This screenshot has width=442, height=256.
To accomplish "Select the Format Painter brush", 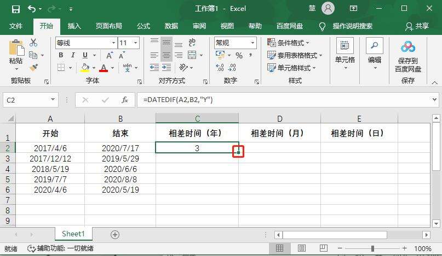I will [x=33, y=68].
